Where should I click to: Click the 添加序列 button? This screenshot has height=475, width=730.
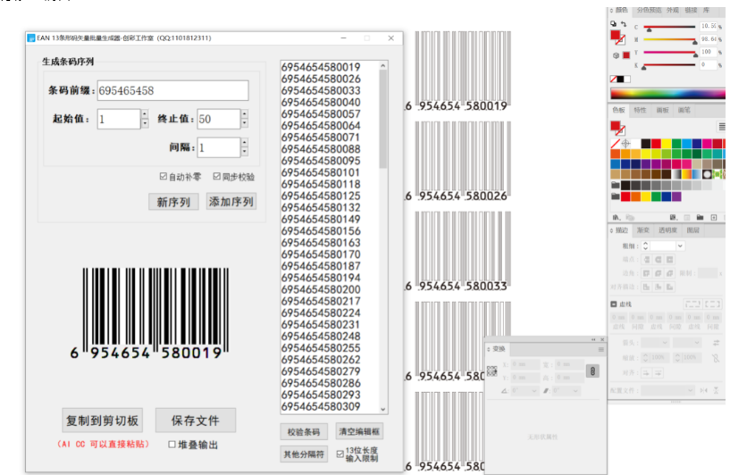231,202
